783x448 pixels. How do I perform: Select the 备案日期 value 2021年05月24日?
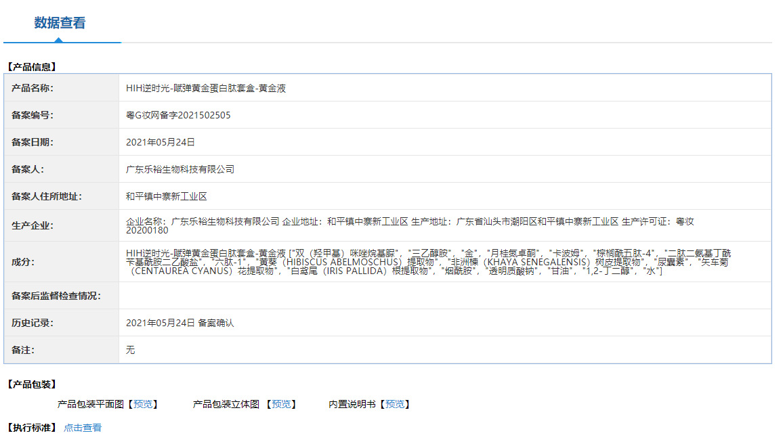161,142
